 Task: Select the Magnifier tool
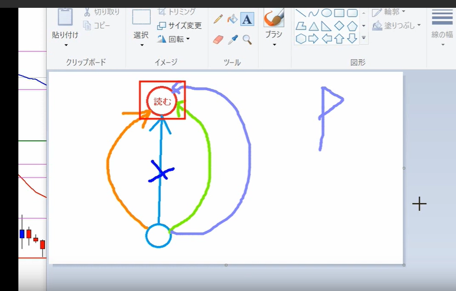coord(247,40)
